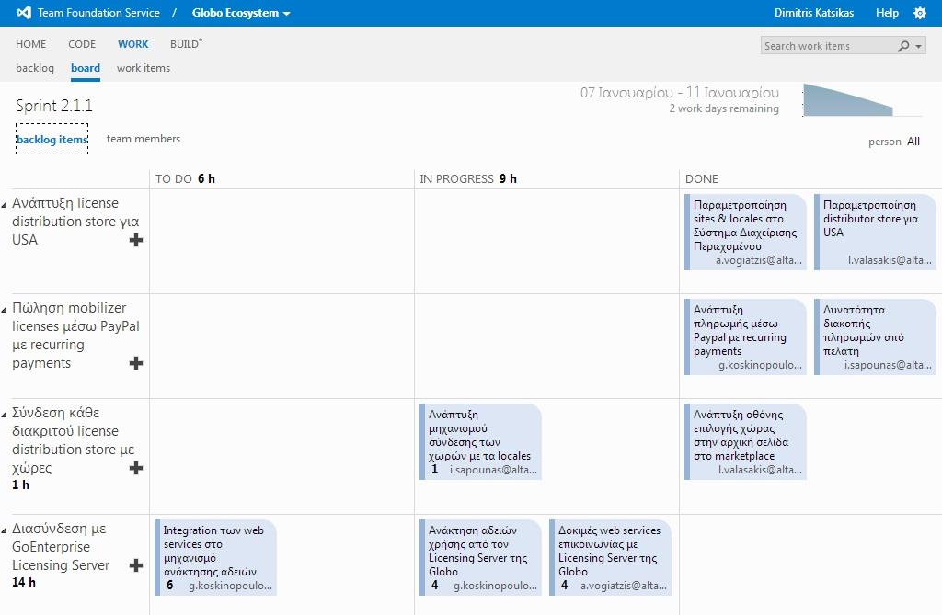Click remaining hours '6' on Integration card

[x=170, y=585]
